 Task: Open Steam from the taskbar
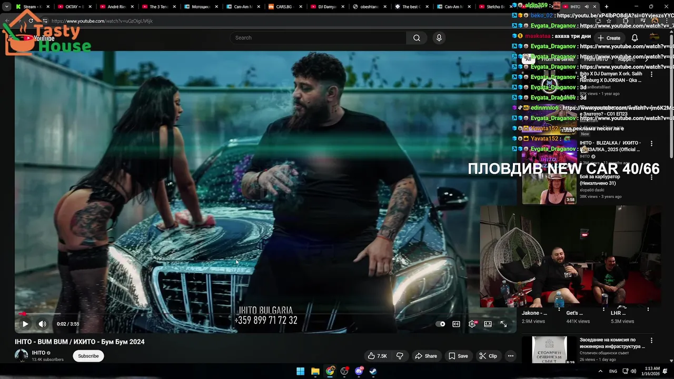(373, 371)
